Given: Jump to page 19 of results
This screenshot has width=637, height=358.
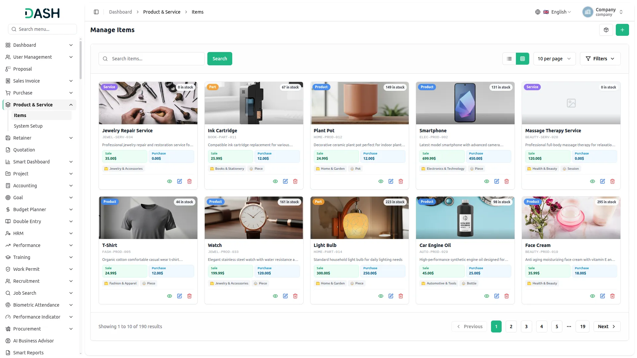Looking at the screenshot, I should point(583,327).
